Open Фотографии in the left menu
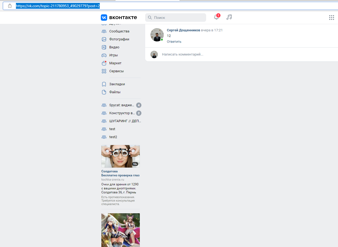The image size is (338, 247). click(x=119, y=39)
